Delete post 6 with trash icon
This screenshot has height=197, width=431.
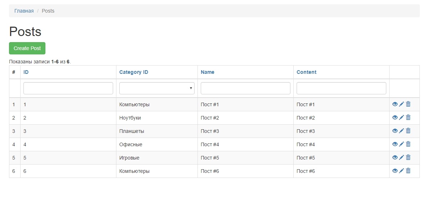pyautogui.click(x=408, y=171)
